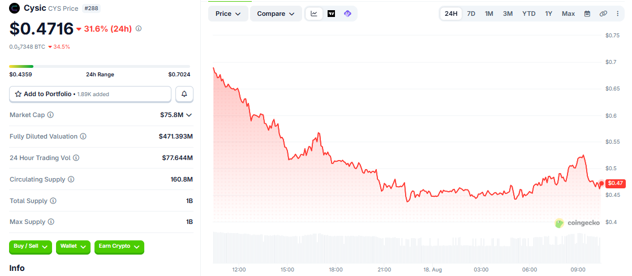Click the $0.47 current price tag
The width and height of the screenshot is (632, 276).
pos(616,183)
